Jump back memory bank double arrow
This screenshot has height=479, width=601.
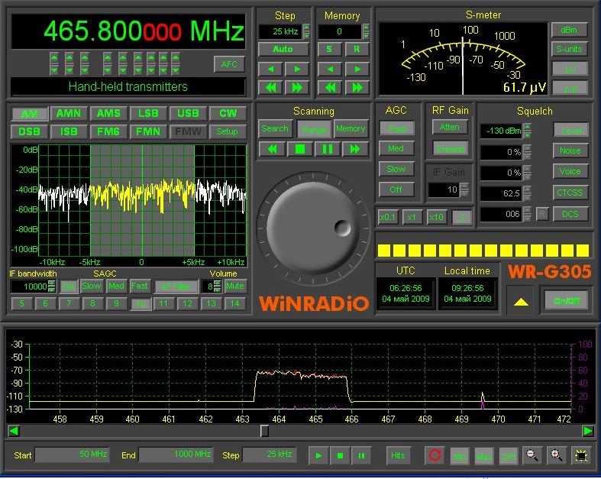click(330, 88)
